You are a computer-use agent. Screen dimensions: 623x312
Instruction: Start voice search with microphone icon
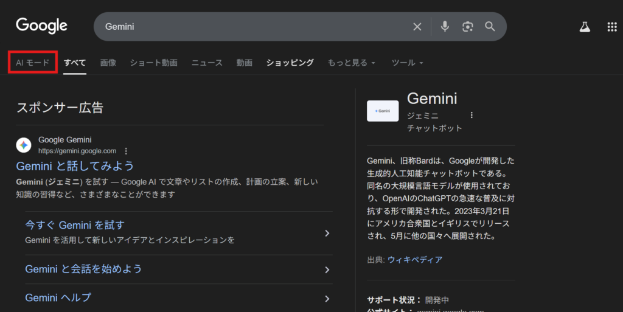pyautogui.click(x=445, y=27)
